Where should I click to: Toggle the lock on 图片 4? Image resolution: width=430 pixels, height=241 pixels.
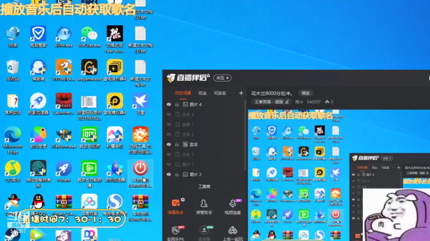coord(177,104)
